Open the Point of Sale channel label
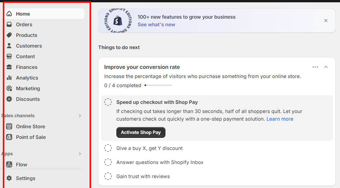 point(31,137)
